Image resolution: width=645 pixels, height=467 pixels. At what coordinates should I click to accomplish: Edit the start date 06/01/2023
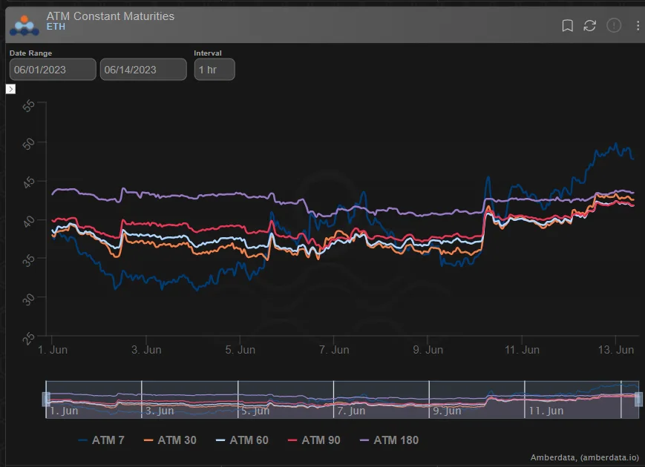coord(53,70)
